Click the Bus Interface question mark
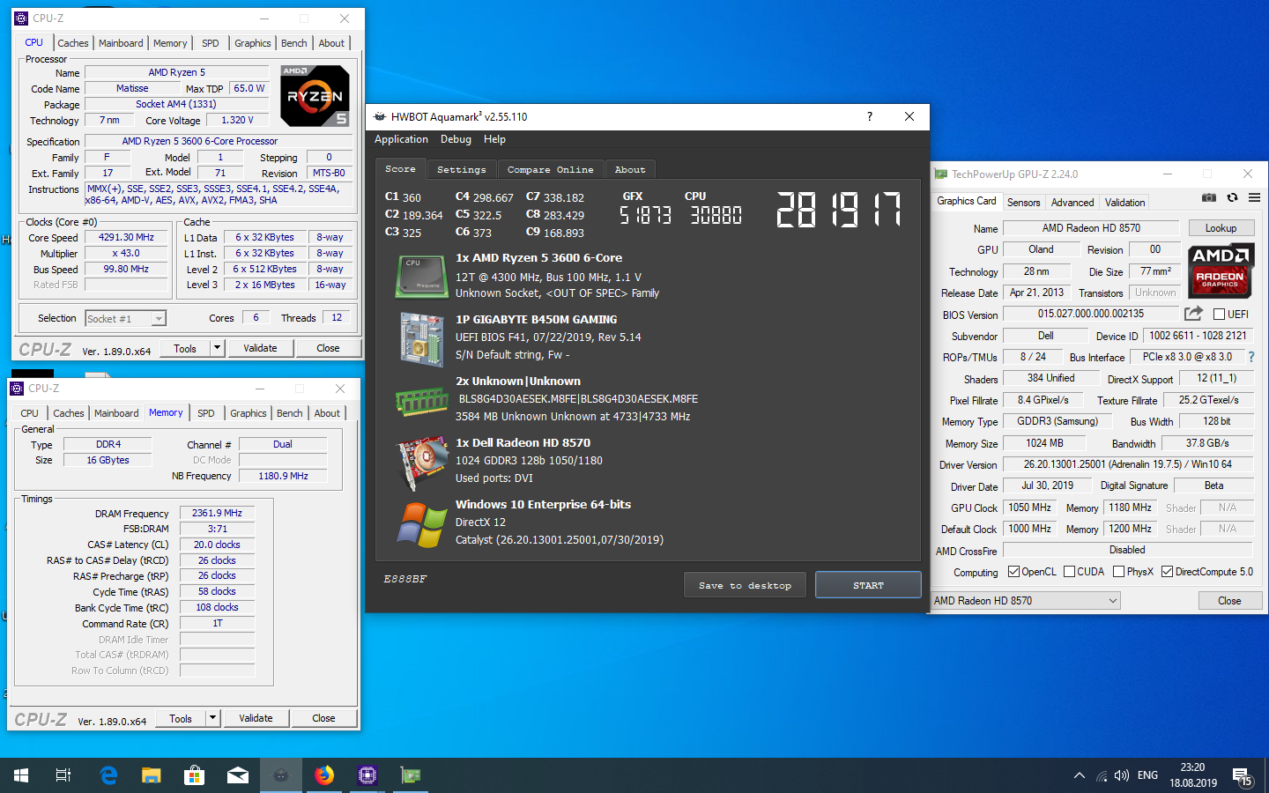Screen dimensions: 1269x793 pos(1250,357)
